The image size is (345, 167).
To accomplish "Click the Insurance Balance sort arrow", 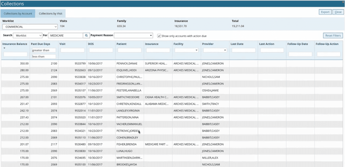I will point(4,48).
